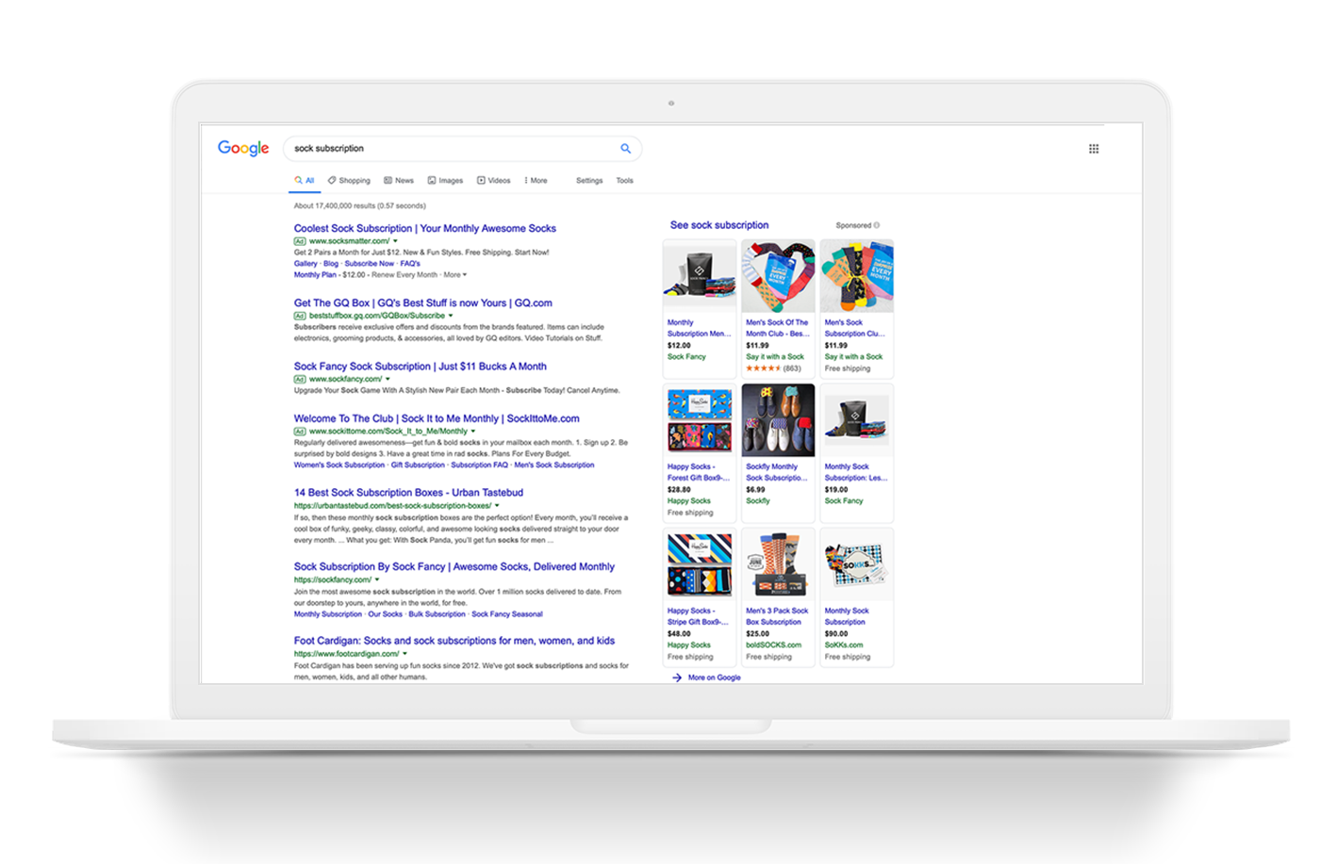Open the Gallery sitelink
Image resolution: width=1320 pixels, height=864 pixels.
coord(305,264)
